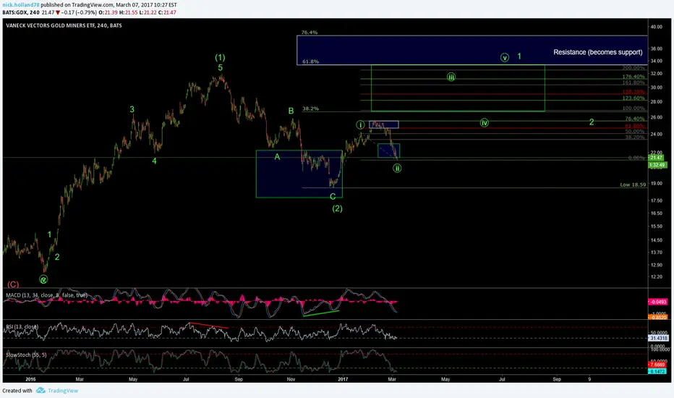Image resolution: width=674 pixels, height=398 pixels.
Task: Select the green (2) wave label below C
Action: (x=338, y=208)
